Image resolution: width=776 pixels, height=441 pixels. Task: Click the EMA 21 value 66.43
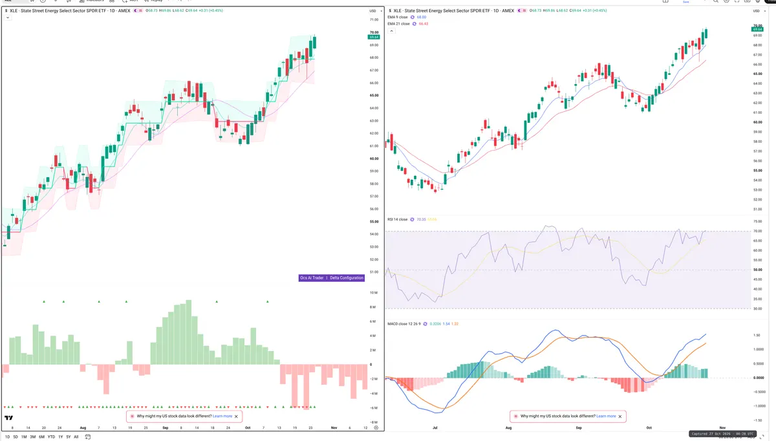click(424, 23)
